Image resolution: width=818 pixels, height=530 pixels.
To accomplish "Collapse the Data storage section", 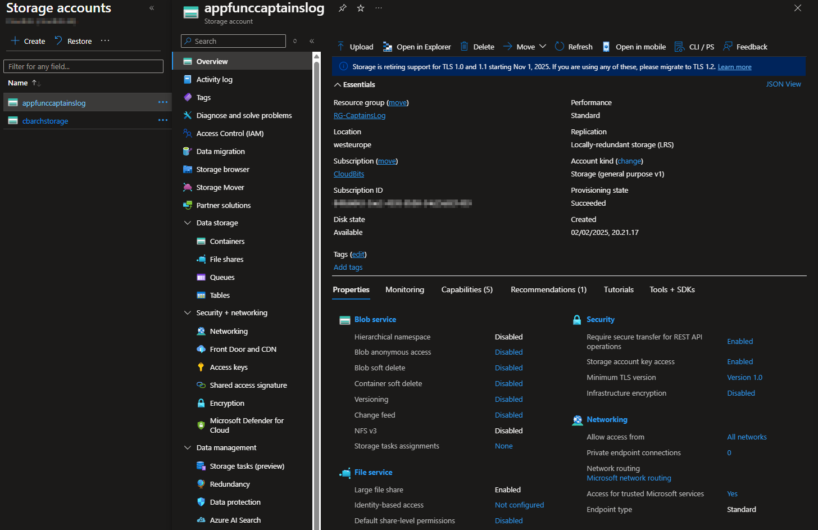I will [188, 223].
